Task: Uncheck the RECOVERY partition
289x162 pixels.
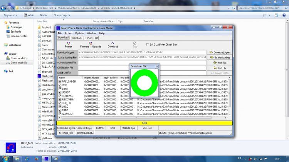Action: [60, 99]
